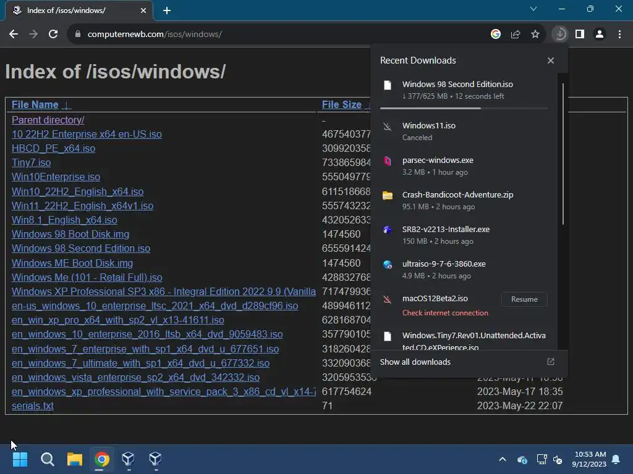Open Windows Me (101 - Retail Full).iso

pos(87,277)
